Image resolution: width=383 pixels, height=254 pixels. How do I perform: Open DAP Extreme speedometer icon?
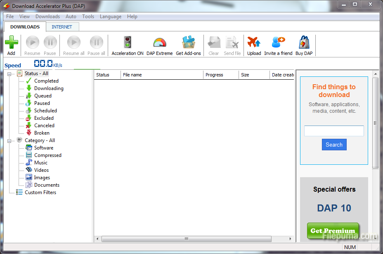tap(159, 43)
